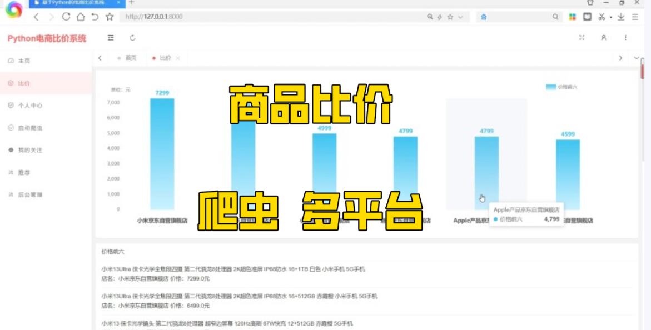Click the page vertical scrollbar thumb
The image size is (651, 330).
pyautogui.click(x=642, y=68)
